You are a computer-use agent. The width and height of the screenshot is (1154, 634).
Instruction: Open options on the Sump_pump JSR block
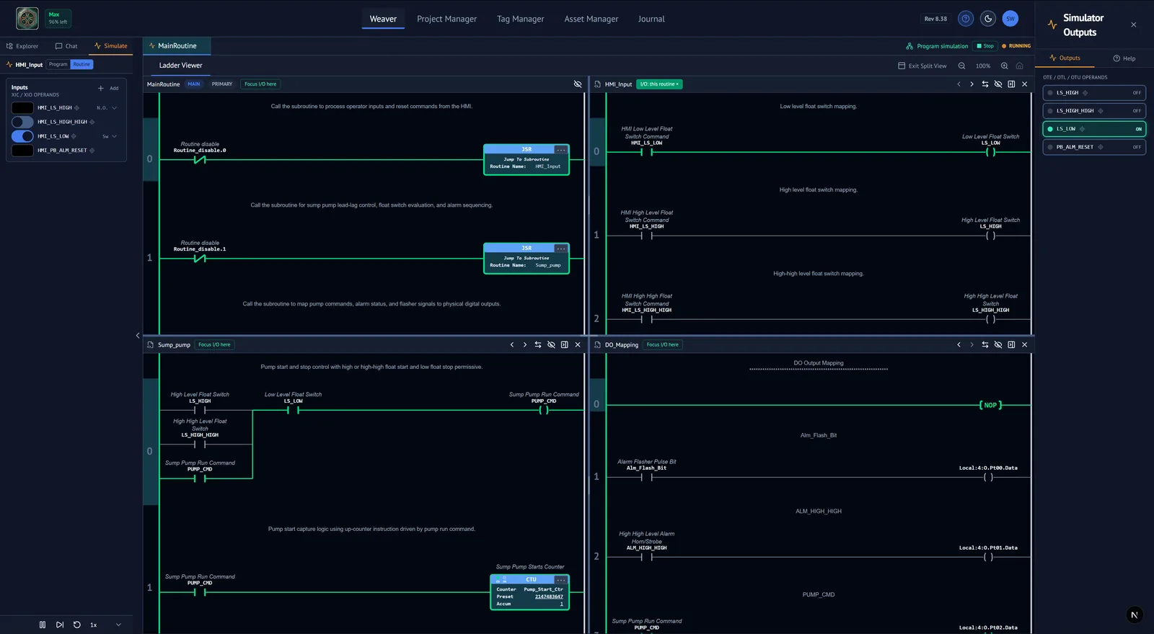click(x=561, y=249)
